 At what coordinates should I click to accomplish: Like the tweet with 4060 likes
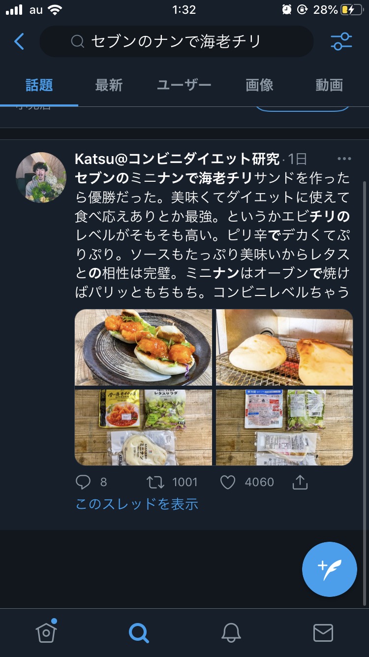click(227, 482)
